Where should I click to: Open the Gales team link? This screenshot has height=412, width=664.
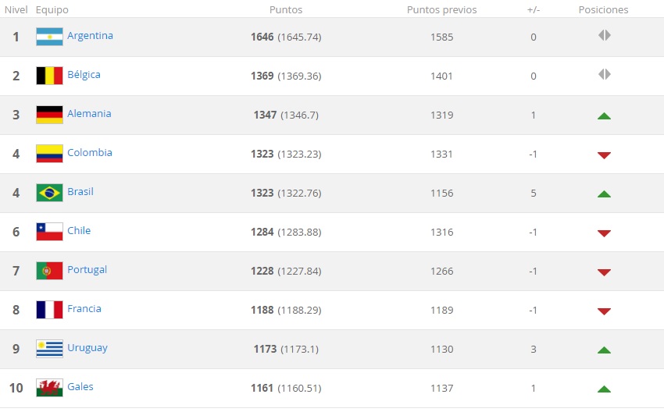pyautogui.click(x=80, y=387)
